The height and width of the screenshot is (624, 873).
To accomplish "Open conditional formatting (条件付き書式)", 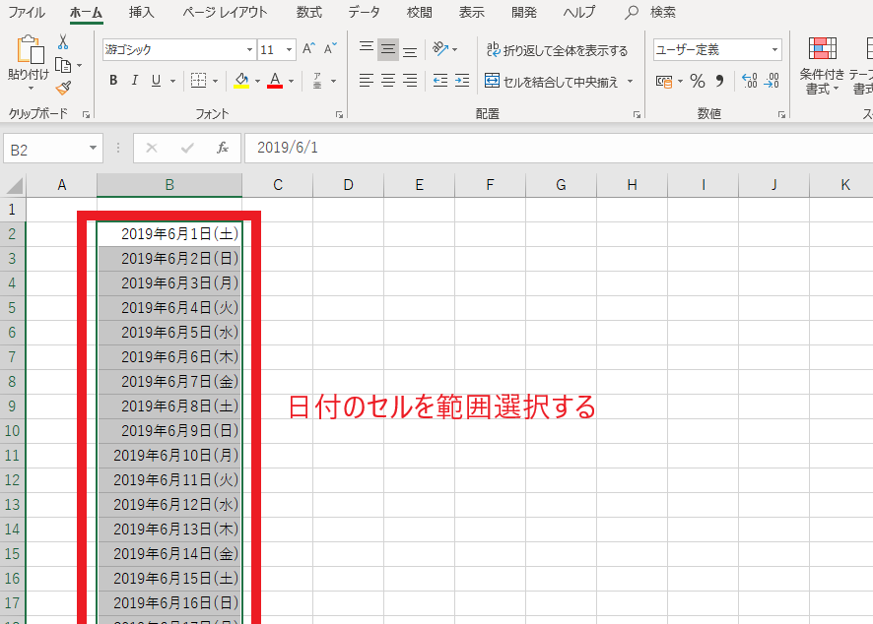I will point(822,66).
